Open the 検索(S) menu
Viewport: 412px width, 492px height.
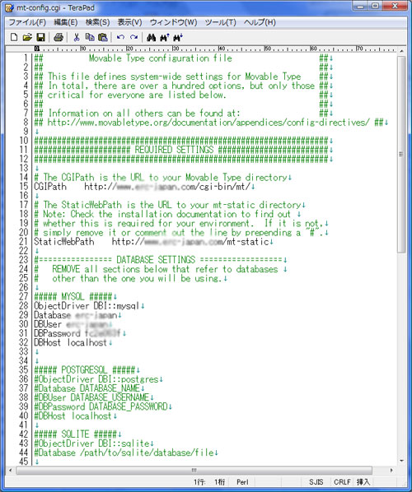tap(98, 22)
